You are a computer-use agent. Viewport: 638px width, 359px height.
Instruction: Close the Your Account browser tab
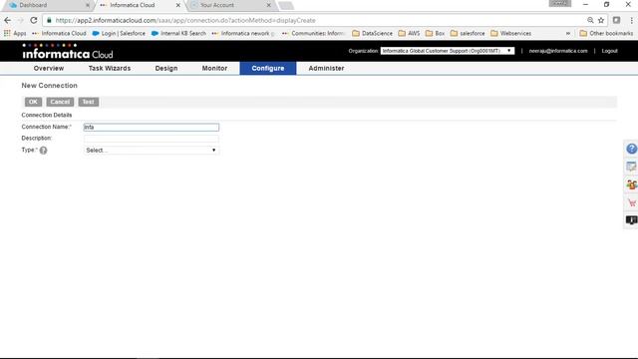pyautogui.click(x=268, y=5)
